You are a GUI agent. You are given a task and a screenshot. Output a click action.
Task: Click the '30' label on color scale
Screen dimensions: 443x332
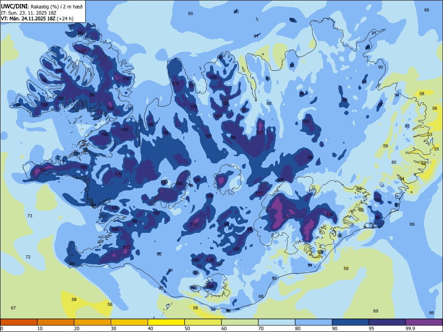click(x=113, y=328)
